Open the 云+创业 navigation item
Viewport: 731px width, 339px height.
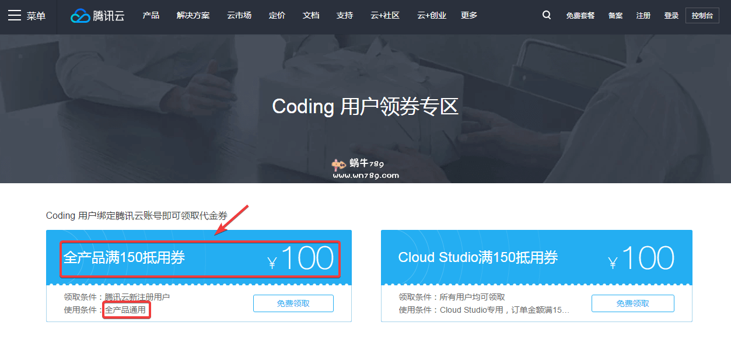[x=432, y=16]
